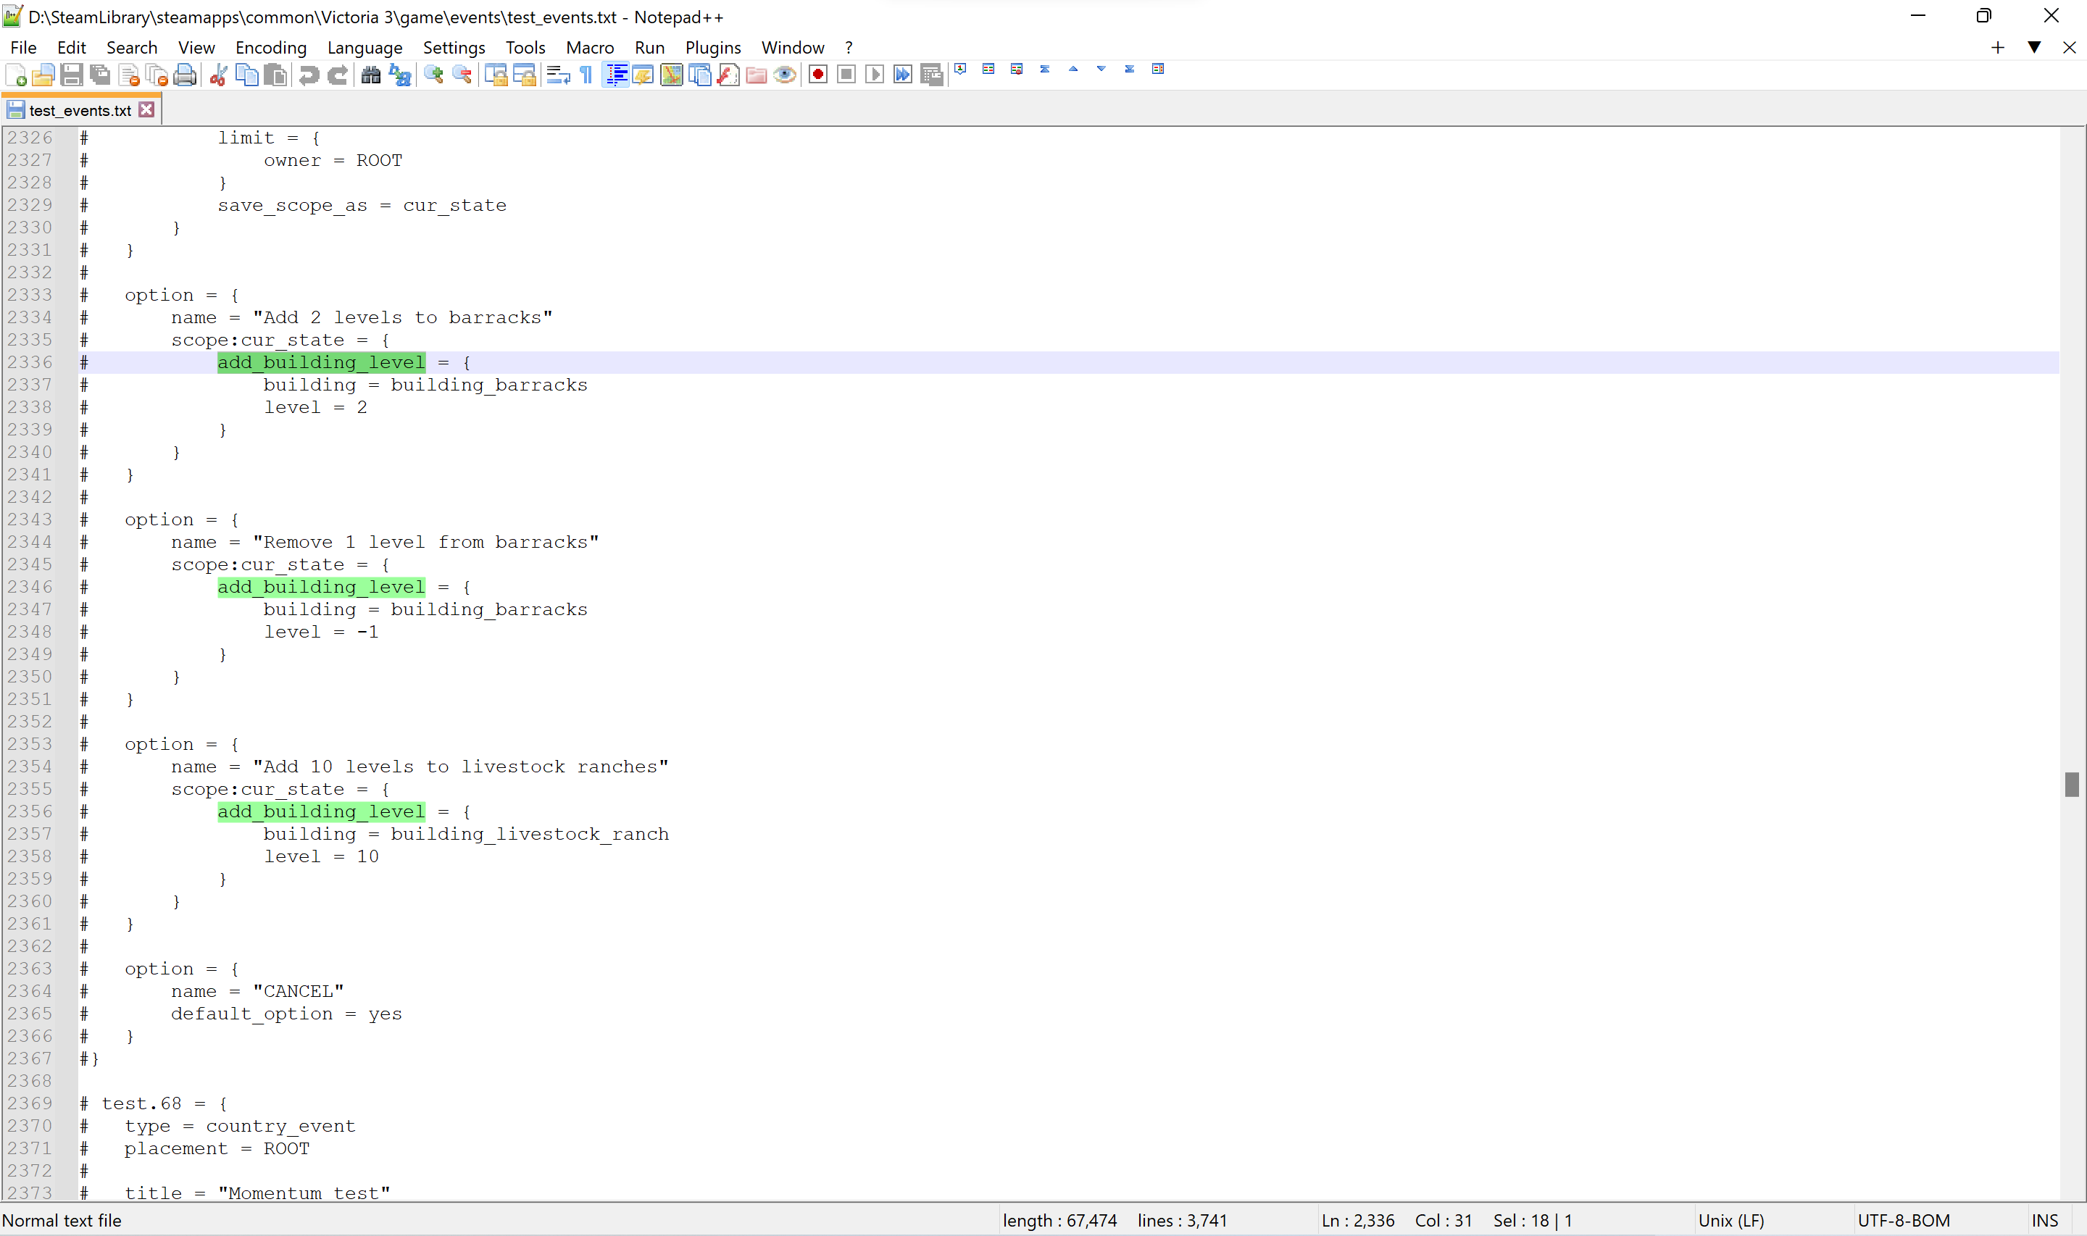The width and height of the screenshot is (2087, 1236).
Task: Open the Document List icon
Action: (x=699, y=75)
